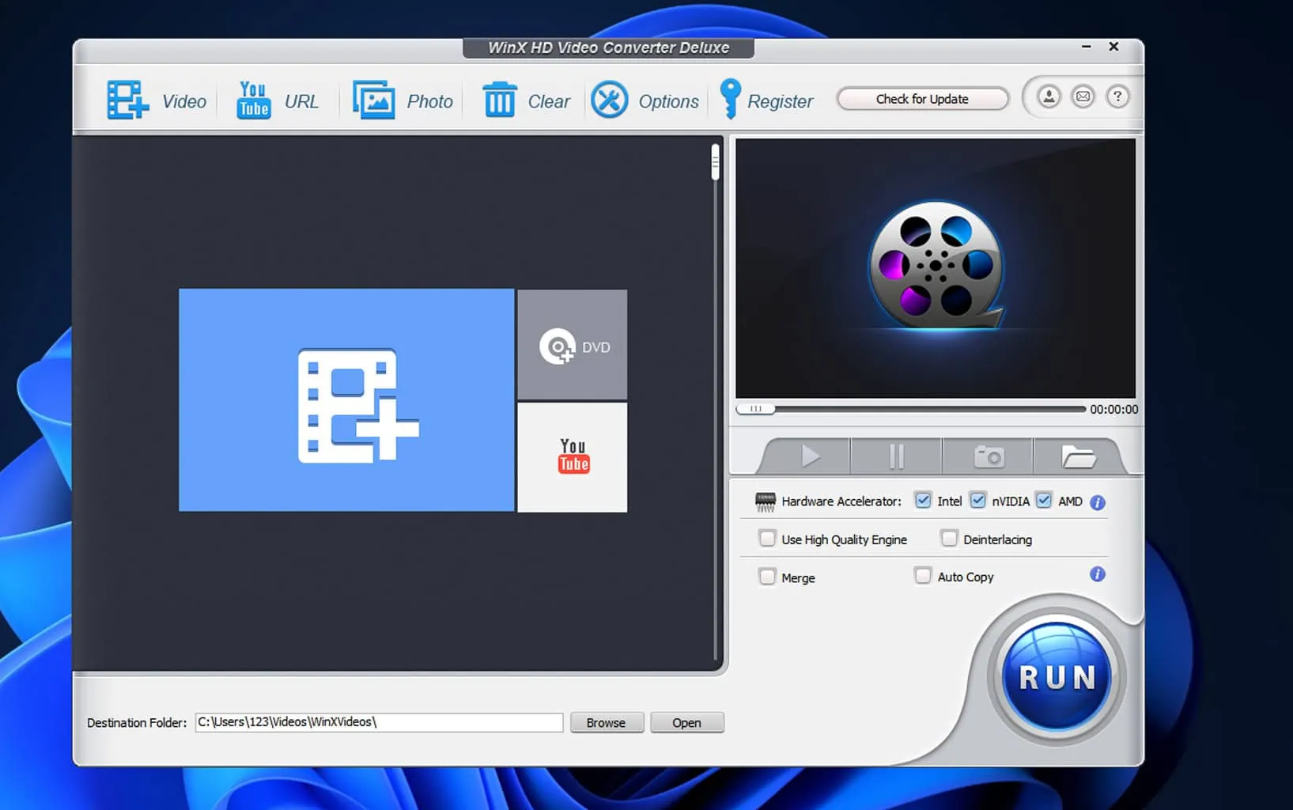Clear the list with trash icon
1293x810 pixels.
click(x=499, y=100)
